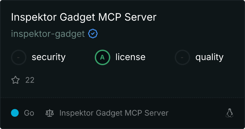Click the quality label
The width and height of the screenshot is (245, 129).
pos(209,57)
